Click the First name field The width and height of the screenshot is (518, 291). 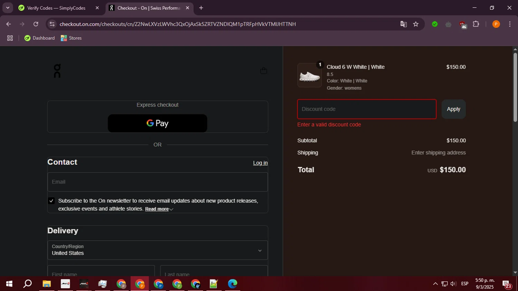coord(101,271)
